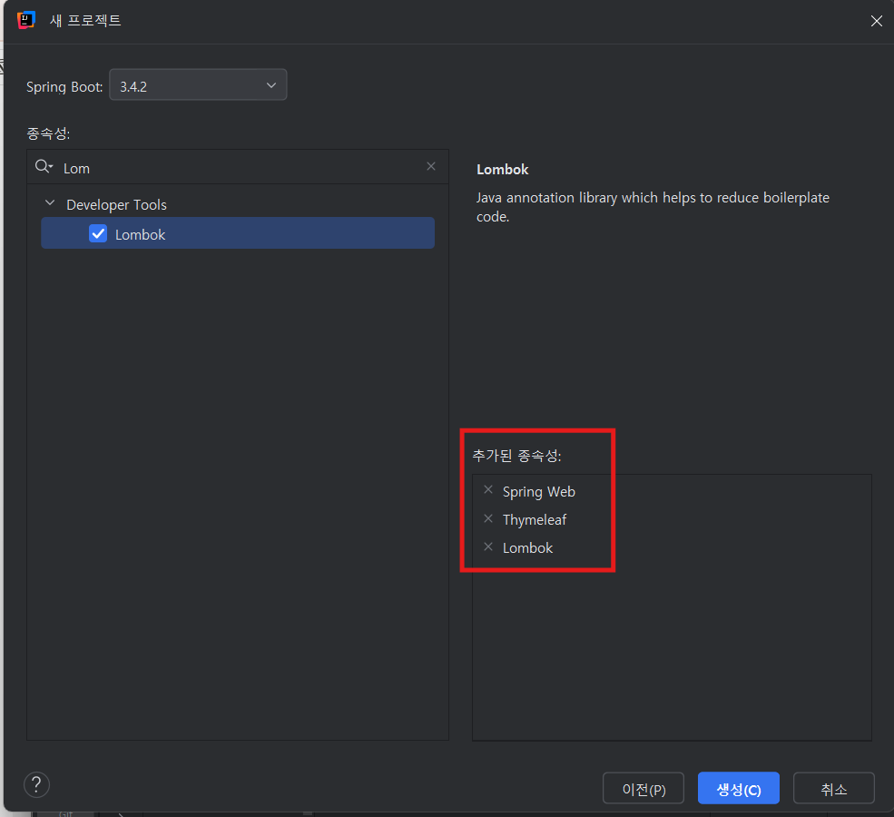Select the Lombok tree row

click(x=238, y=233)
